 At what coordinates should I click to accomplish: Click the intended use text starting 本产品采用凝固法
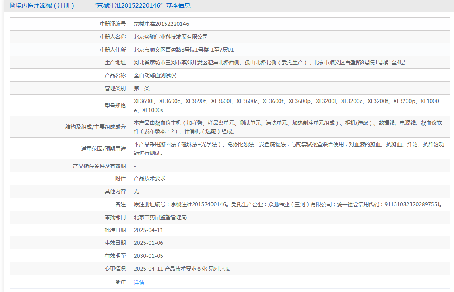tap(289, 149)
